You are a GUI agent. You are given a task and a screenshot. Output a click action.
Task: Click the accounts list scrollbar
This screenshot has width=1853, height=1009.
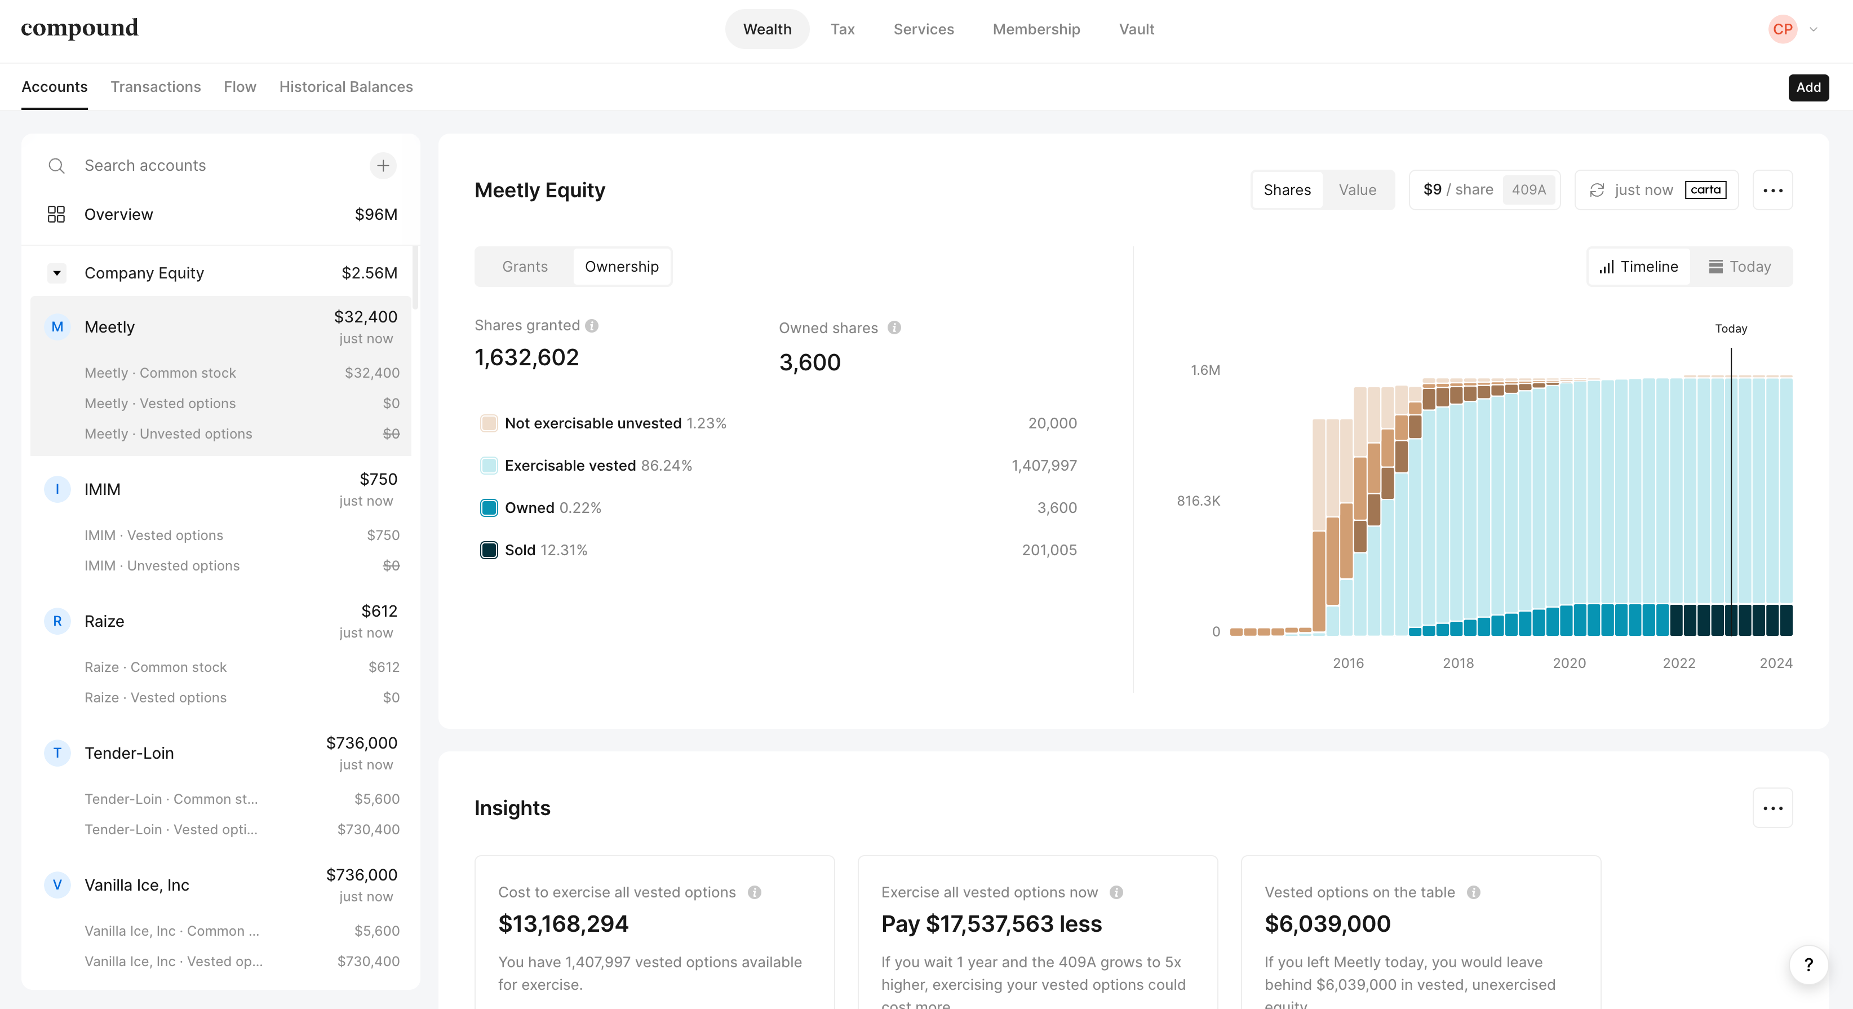point(415,278)
